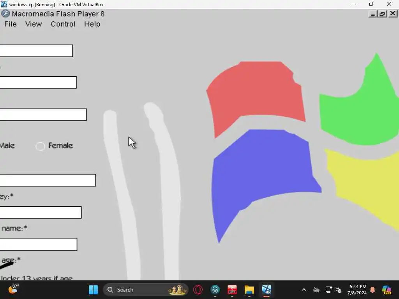Click the second text input field from top
Viewport: 399px width, 299px height.
click(x=38, y=83)
